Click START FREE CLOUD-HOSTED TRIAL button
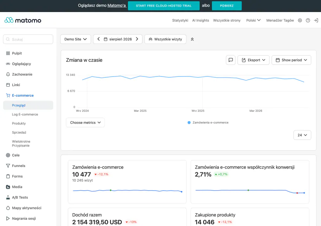Image resolution: width=321 pixels, height=226 pixels. [164, 6]
